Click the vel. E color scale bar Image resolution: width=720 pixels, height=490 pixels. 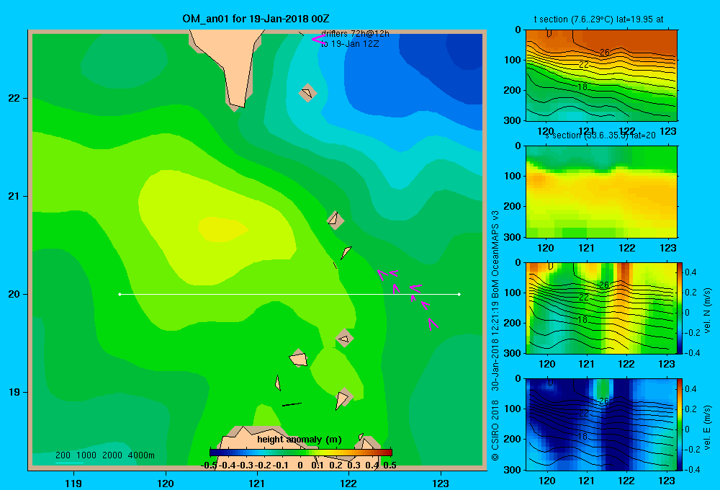coord(680,424)
